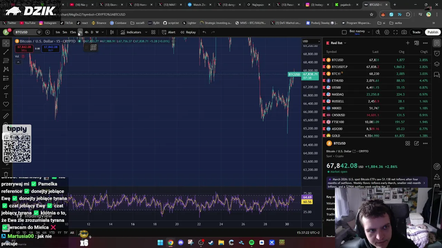Select the All date range
Image resolution: width=442 pixels, height=248 pixels.
(x=72, y=233)
